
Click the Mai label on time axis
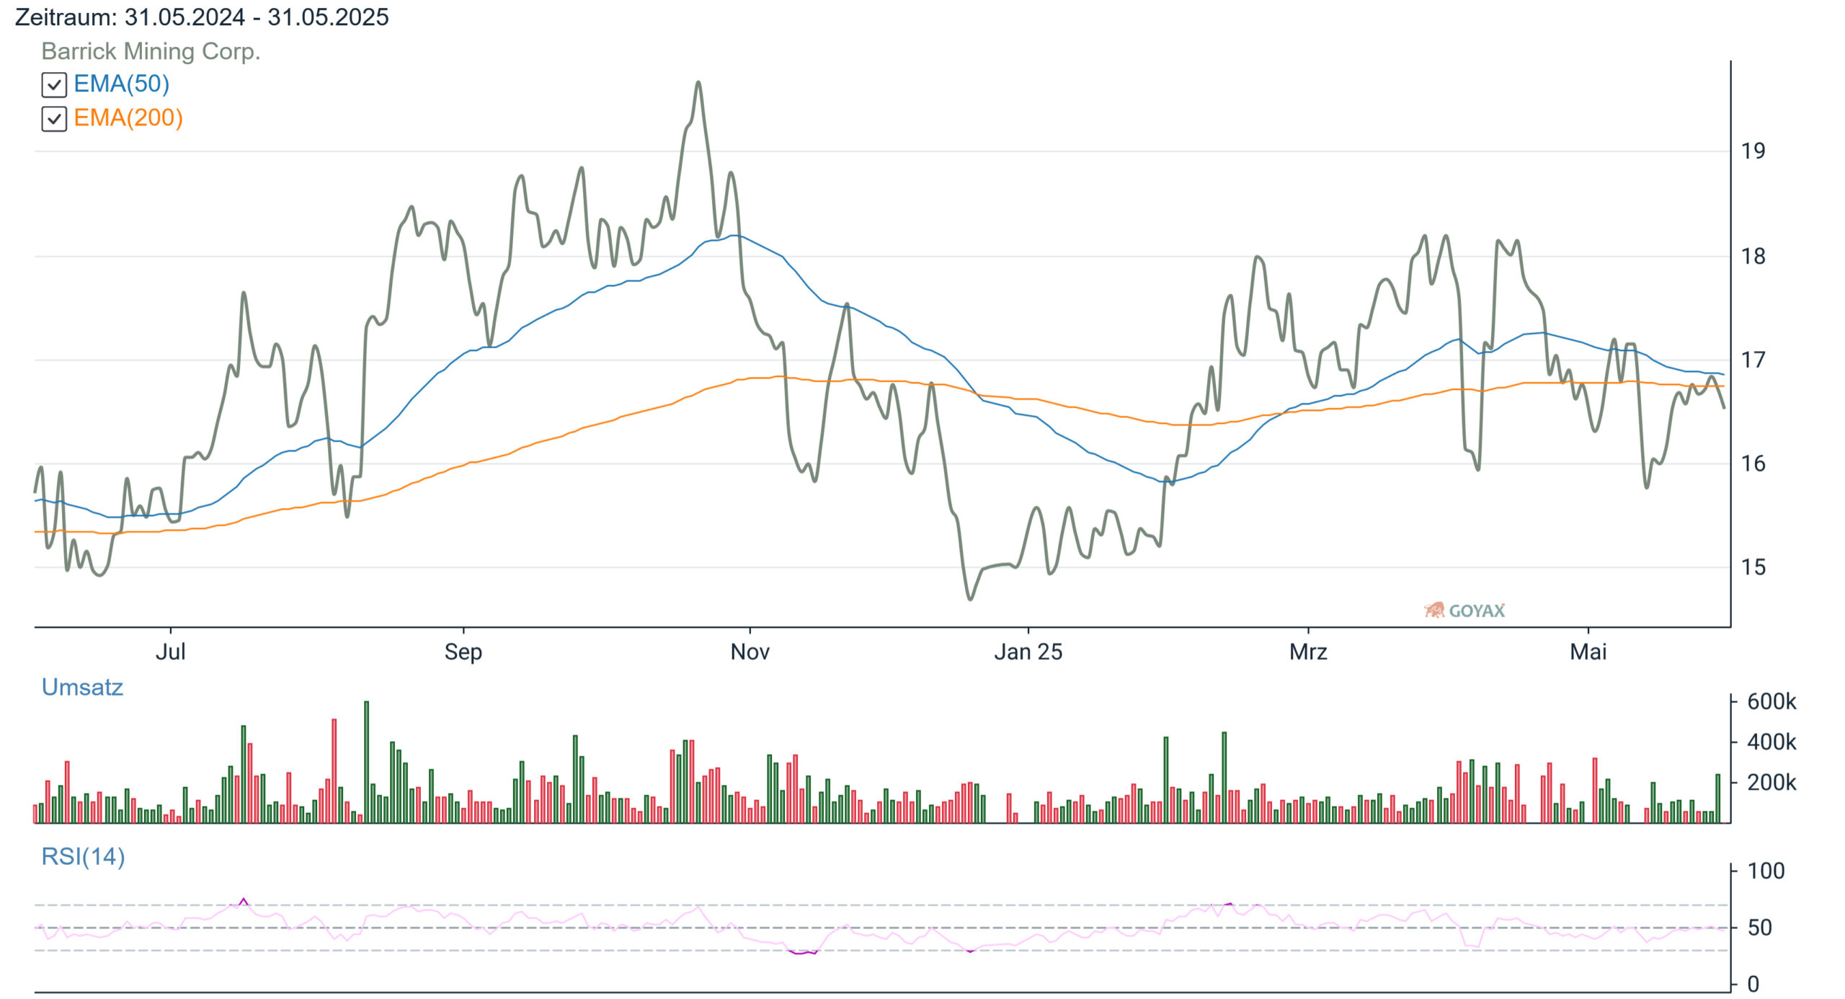tap(1588, 652)
